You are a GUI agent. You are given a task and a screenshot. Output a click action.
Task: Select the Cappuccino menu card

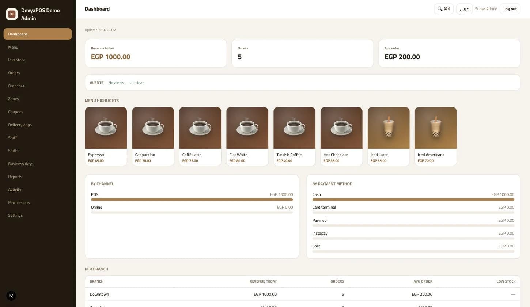pyautogui.click(x=153, y=136)
